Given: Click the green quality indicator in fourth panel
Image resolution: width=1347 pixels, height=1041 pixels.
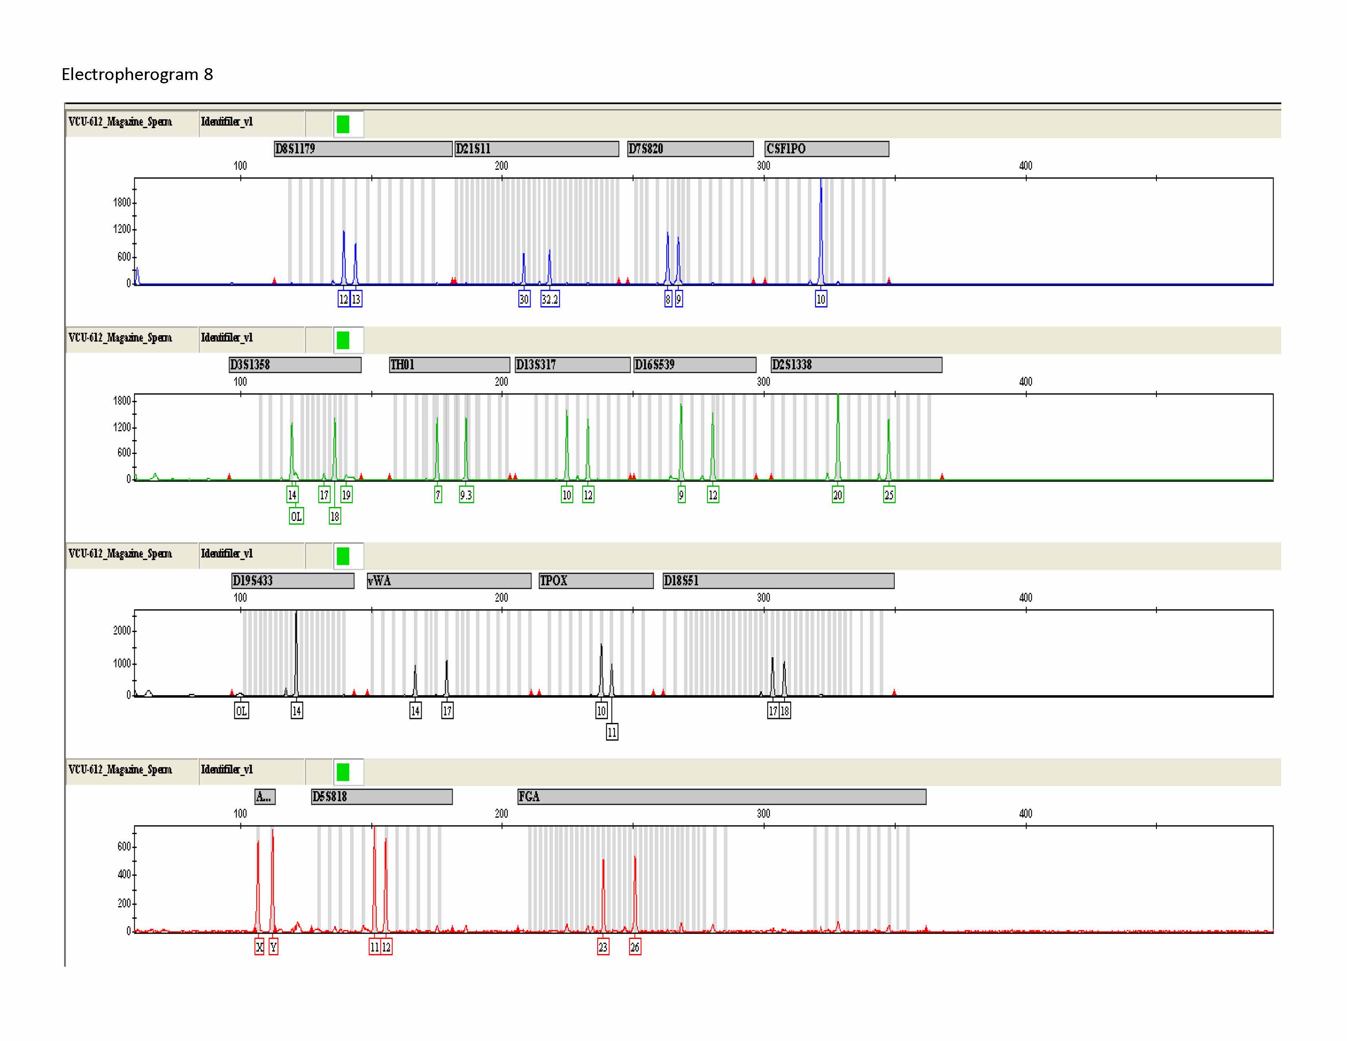Looking at the screenshot, I should click(343, 772).
